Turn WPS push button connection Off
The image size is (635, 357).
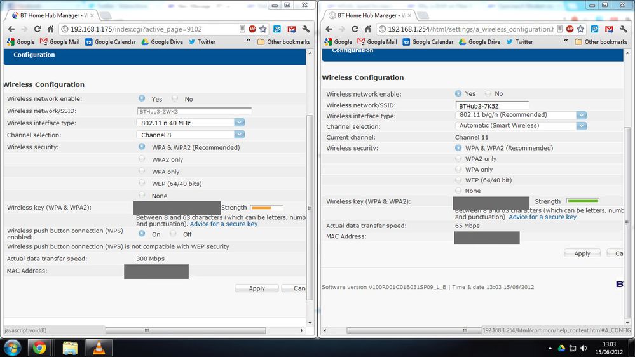[x=173, y=234]
